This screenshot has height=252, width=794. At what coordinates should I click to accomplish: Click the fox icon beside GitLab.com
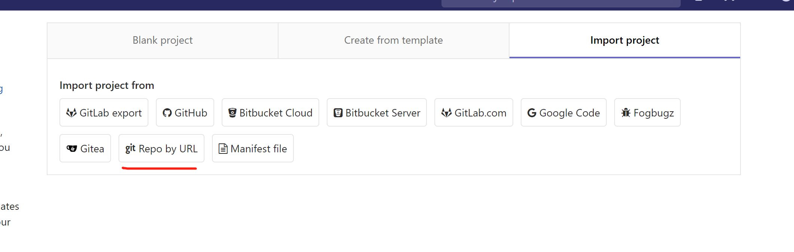tap(446, 113)
